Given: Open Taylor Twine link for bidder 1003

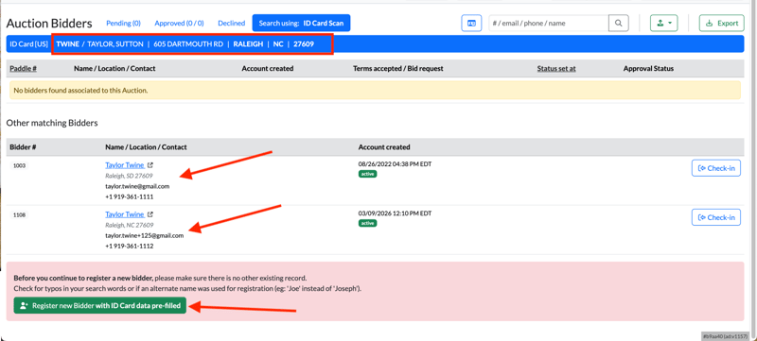Looking at the screenshot, I should click(125, 164).
